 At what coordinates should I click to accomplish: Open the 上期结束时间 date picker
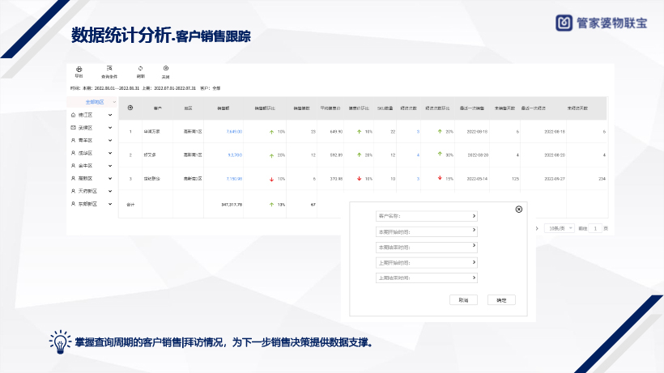coord(425,278)
